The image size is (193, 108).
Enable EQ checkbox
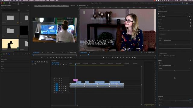tap(160, 38)
